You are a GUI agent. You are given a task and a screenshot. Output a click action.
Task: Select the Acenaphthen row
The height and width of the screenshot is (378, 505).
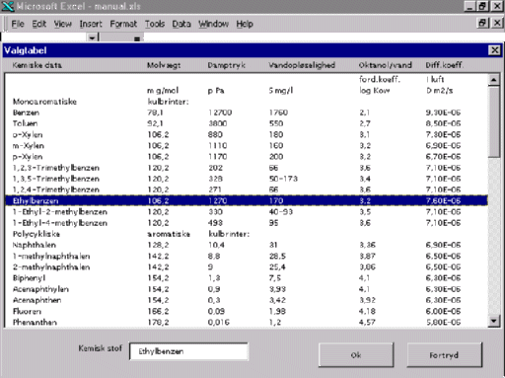[x=247, y=300]
